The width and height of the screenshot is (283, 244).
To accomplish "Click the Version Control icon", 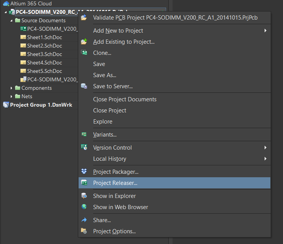I will tap(84, 147).
